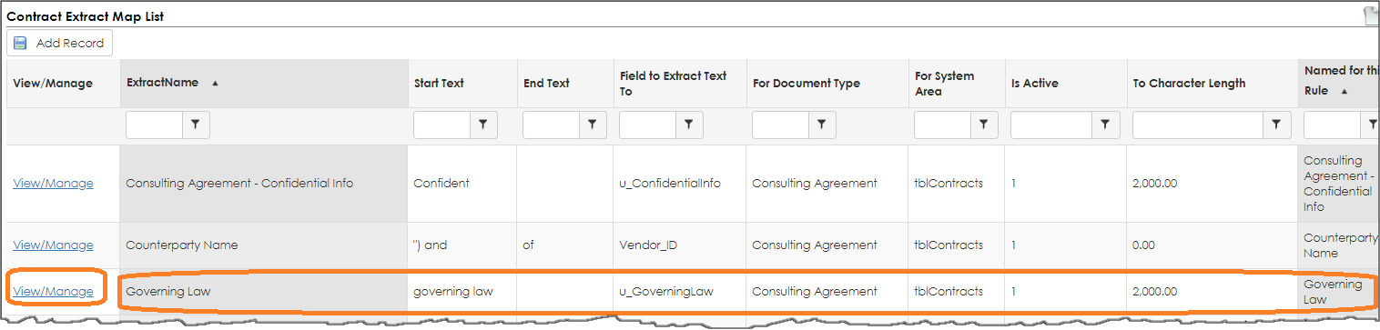Viewport: 1380px width, 330px height.
Task: Sort by the Start Text column header
Action: [439, 83]
